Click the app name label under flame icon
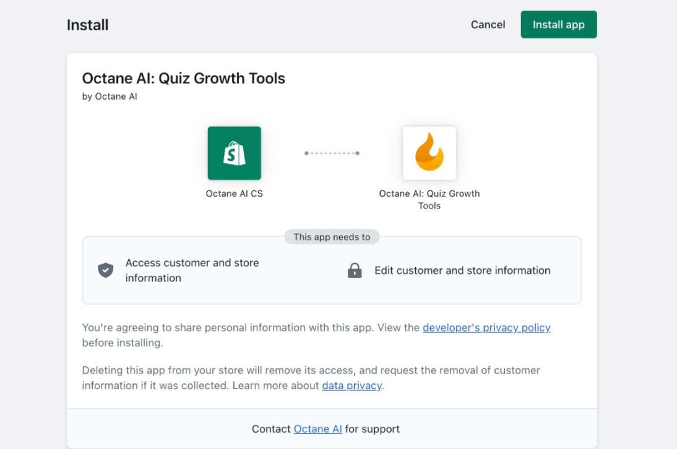Screen dimensions: 677x449 pos(429,200)
